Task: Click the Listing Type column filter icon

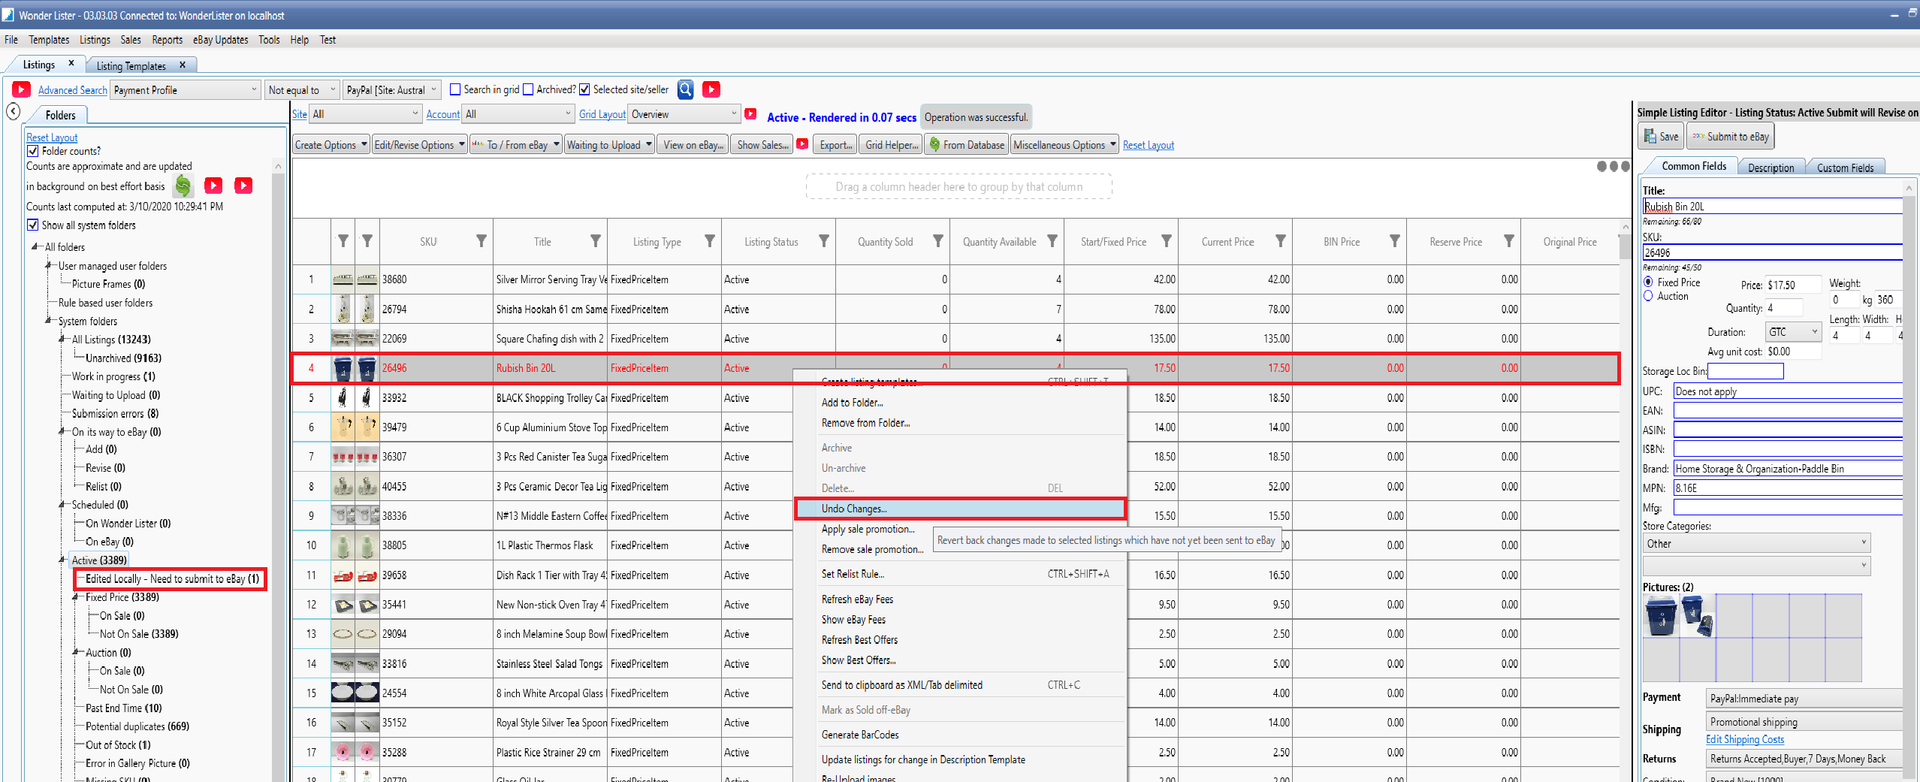Action: 710,241
